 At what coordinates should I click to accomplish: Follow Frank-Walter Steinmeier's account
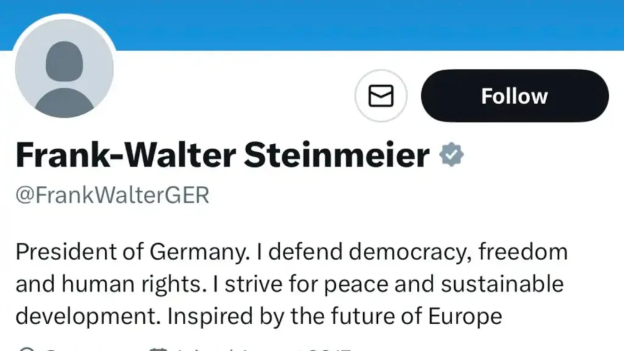(514, 96)
